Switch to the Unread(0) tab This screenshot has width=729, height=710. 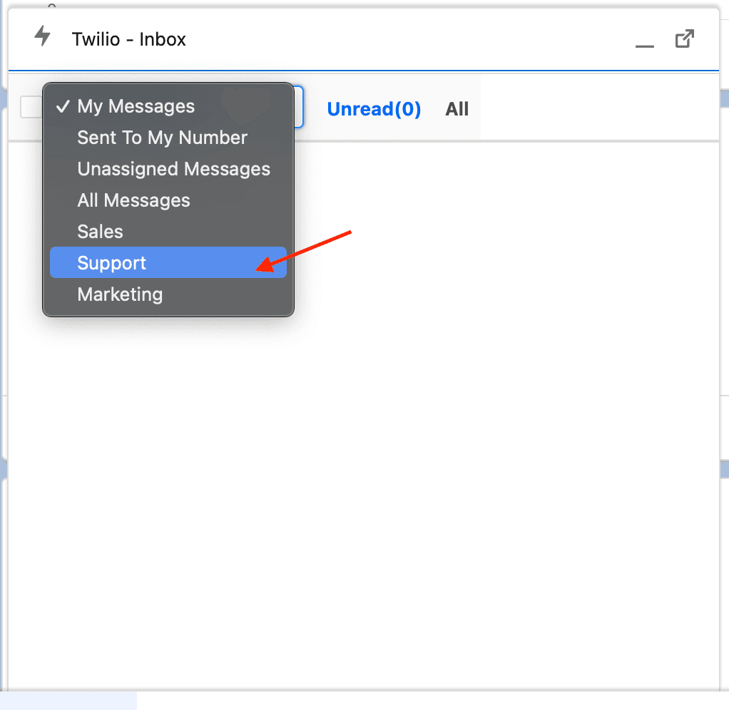(374, 108)
